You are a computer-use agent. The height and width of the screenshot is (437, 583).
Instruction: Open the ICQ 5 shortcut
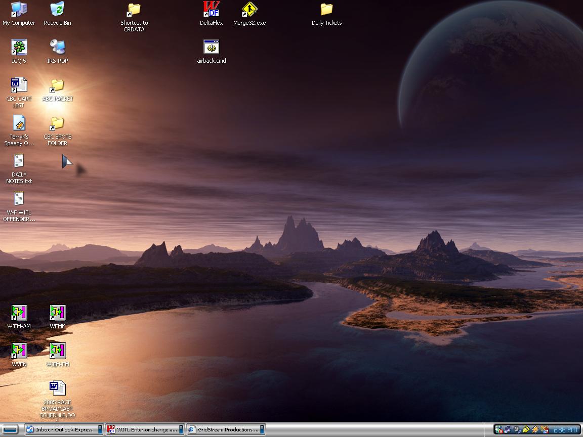click(19, 48)
